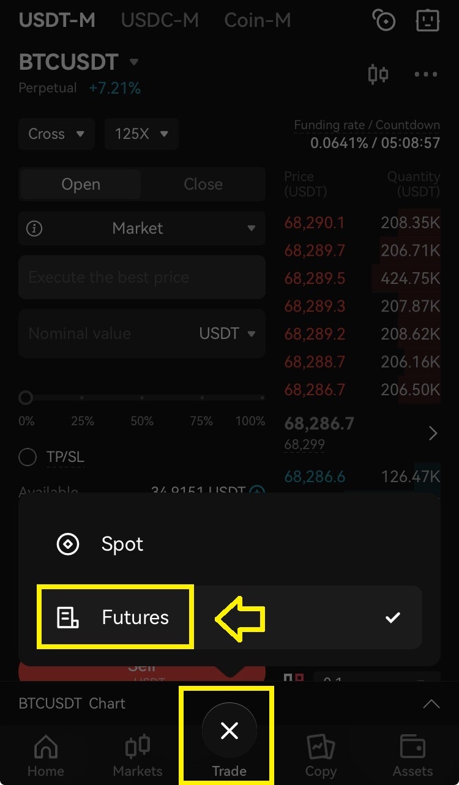Open the Copy trading icon
The width and height of the screenshot is (459, 785).
coord(321,756)
